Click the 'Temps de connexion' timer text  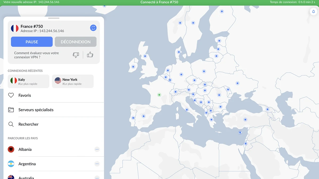293,2
